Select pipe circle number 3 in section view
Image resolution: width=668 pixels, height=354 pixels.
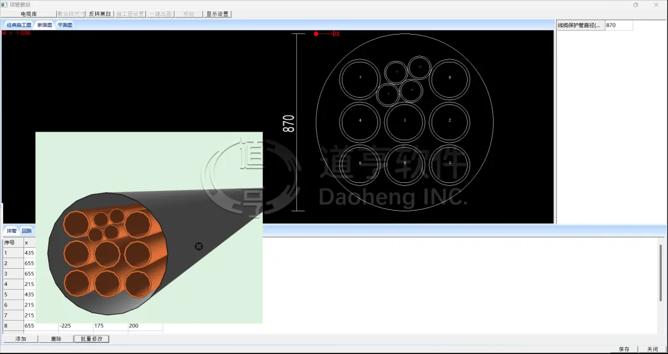(x=450, y=163)
